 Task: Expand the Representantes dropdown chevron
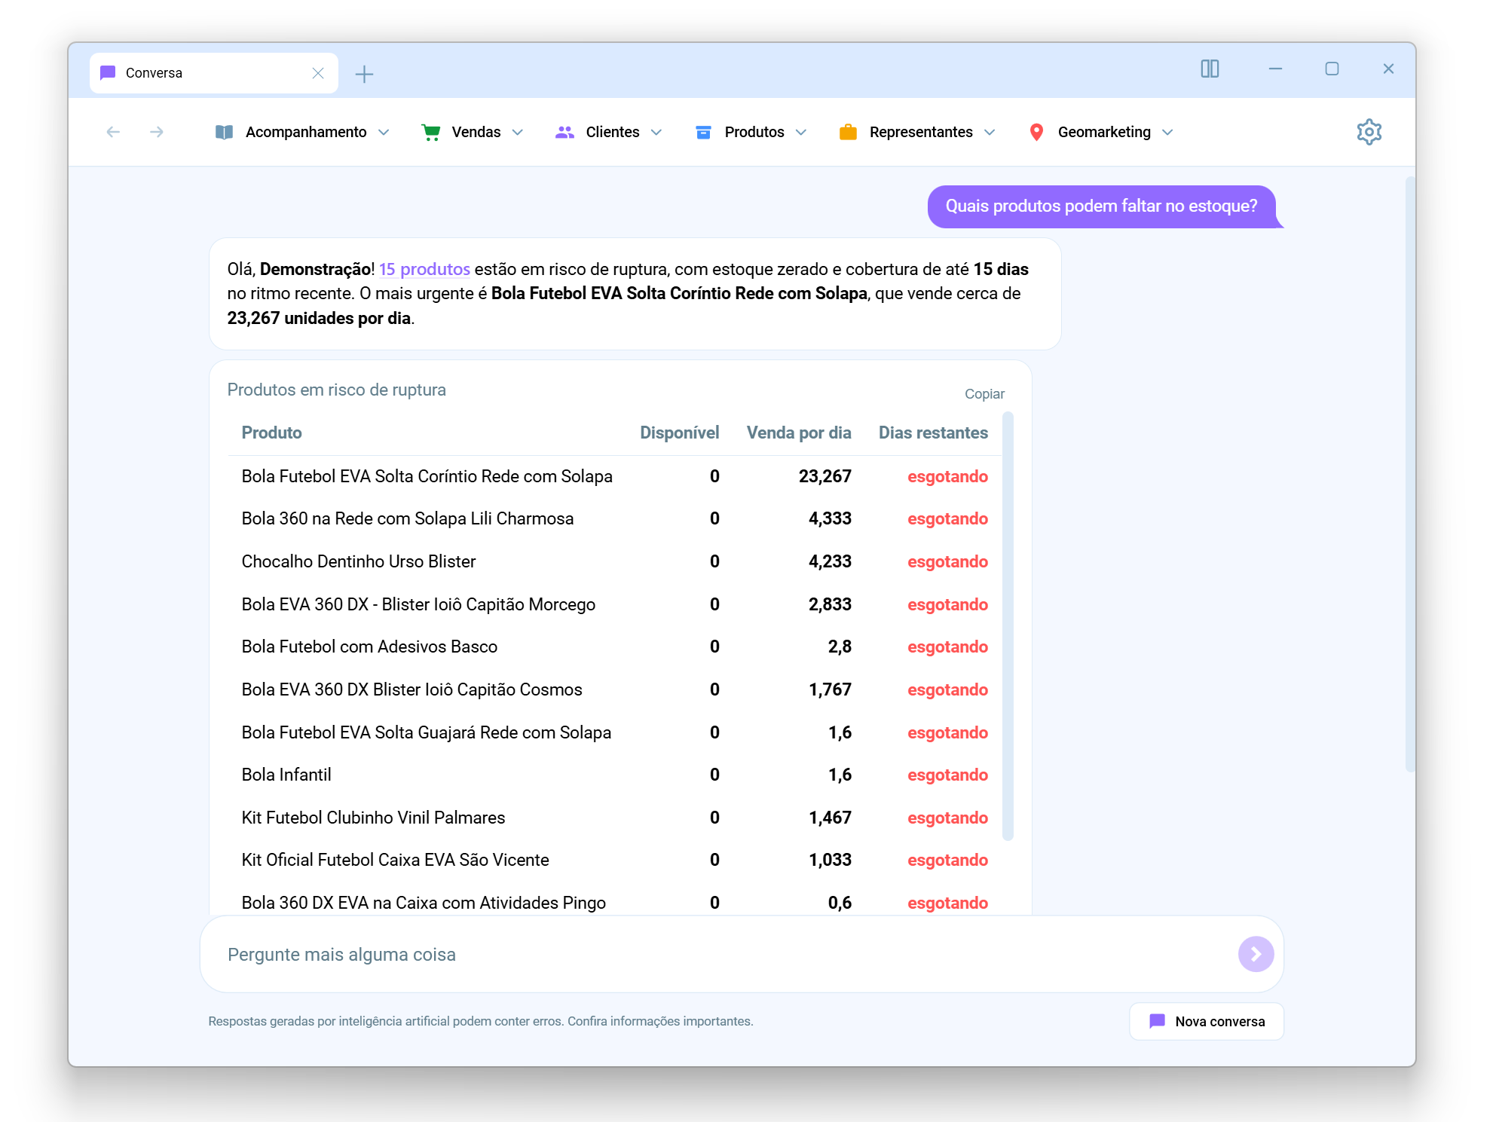pyautogui.click(x=990, y=133)
